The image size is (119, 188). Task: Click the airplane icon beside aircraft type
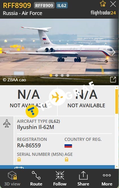pos(7,123)
